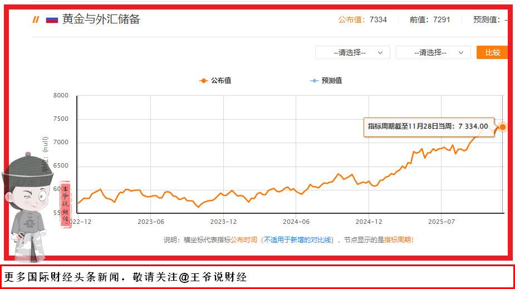The width and height of the screenshot is (515, 289).
Task: Click the 6500 y-axis label
Action: click(61, 165)
